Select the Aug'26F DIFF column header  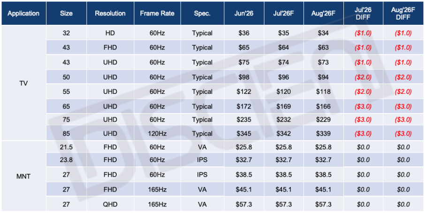(403, 14)
